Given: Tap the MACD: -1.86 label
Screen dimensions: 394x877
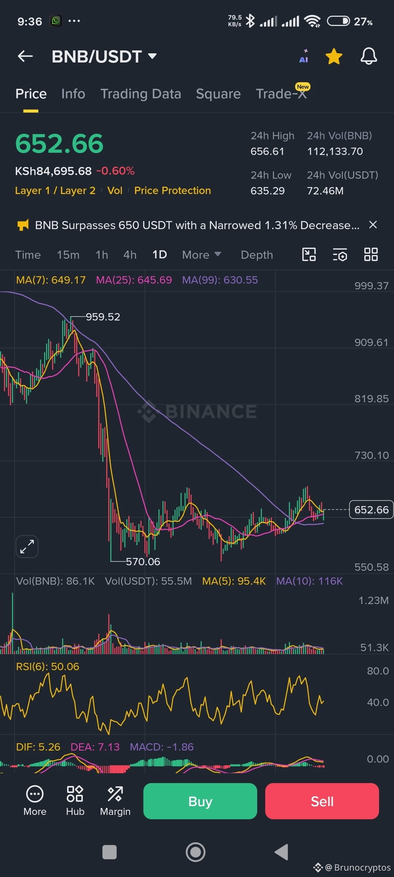Looking at the screenshot, I should point(162,747).
